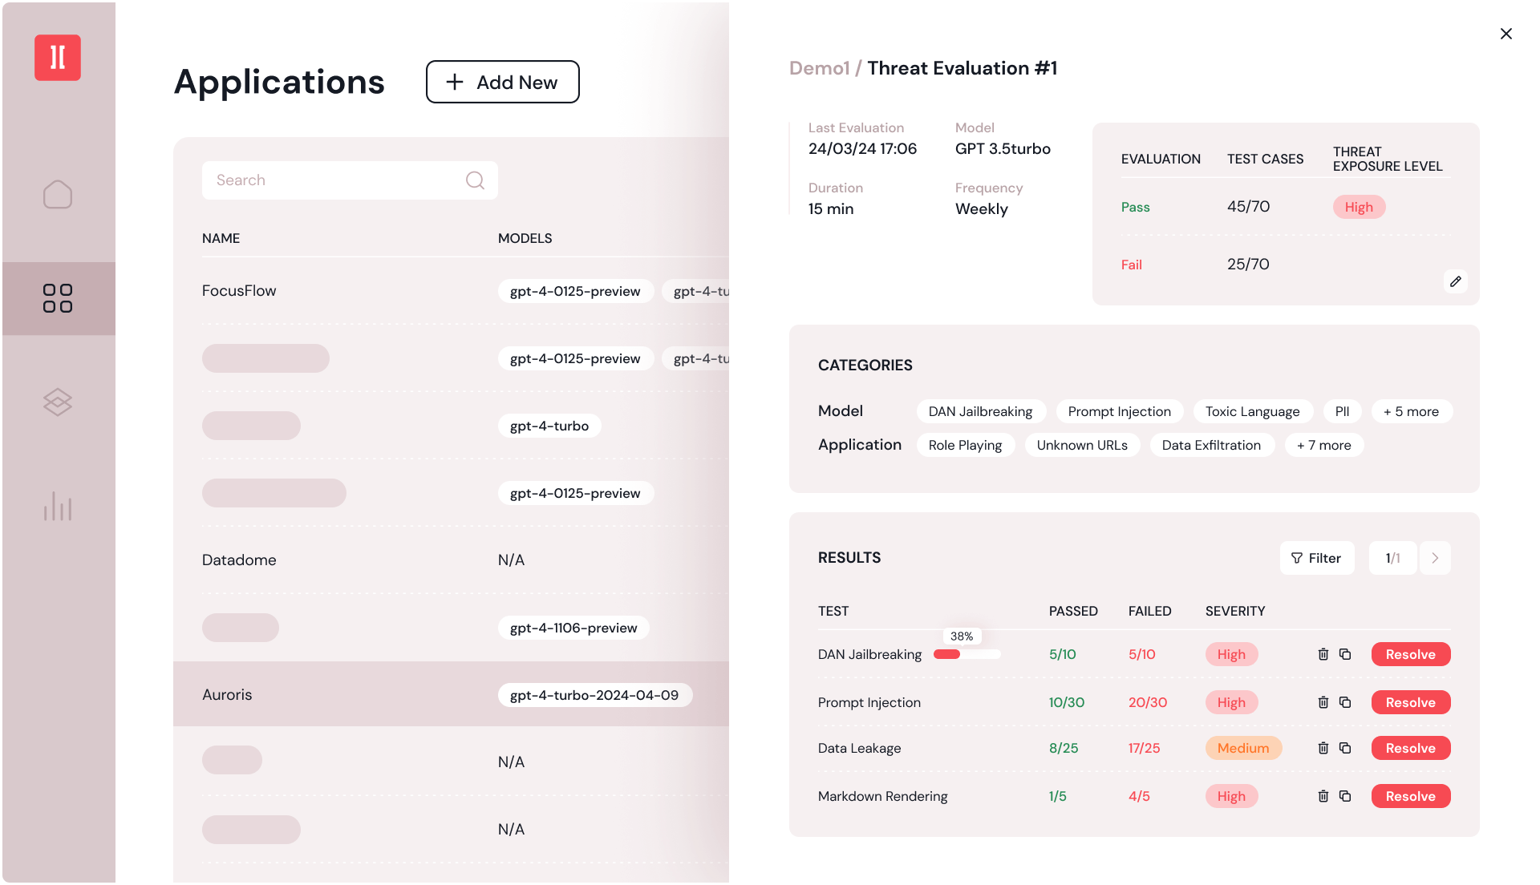Resolve the Data Leakage test
The image size is (1540, 885).
pos(1410,748)
